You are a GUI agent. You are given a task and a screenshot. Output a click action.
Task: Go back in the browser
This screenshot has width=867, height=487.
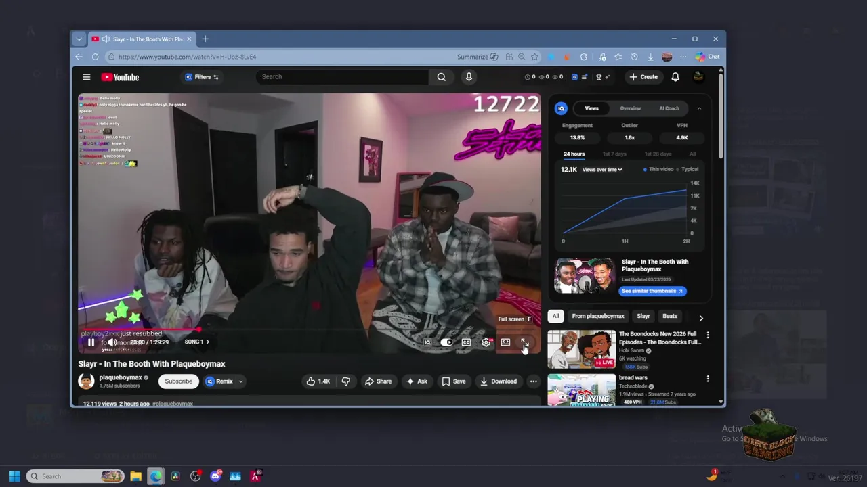point(79,57)
